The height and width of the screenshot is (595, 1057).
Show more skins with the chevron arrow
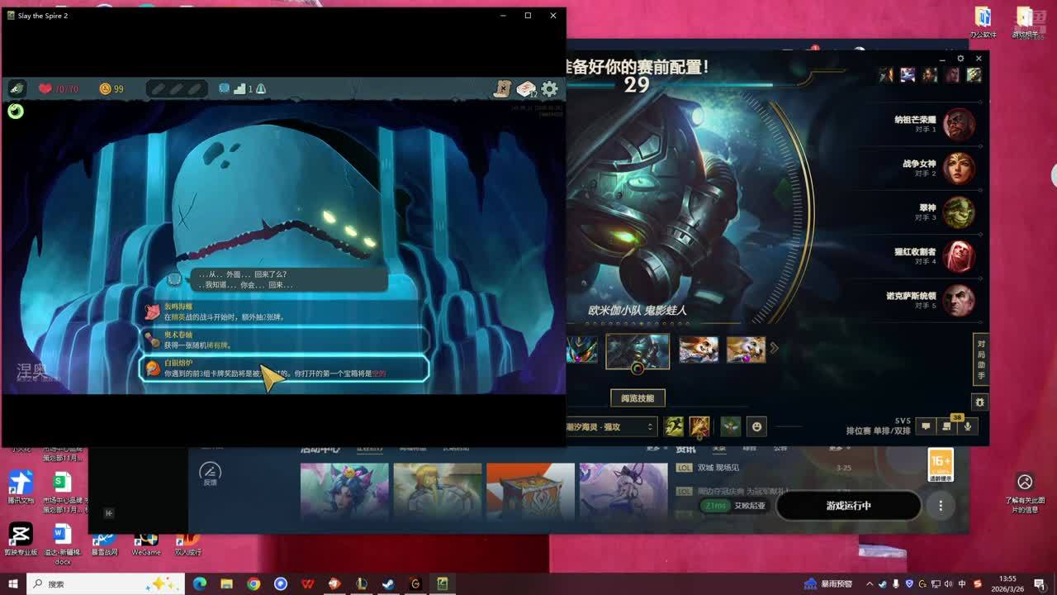pyautogui.click(x=775, y=349)
